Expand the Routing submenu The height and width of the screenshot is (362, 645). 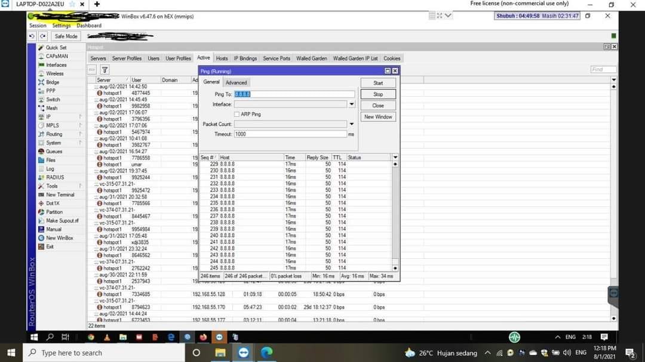click(80, 134)
